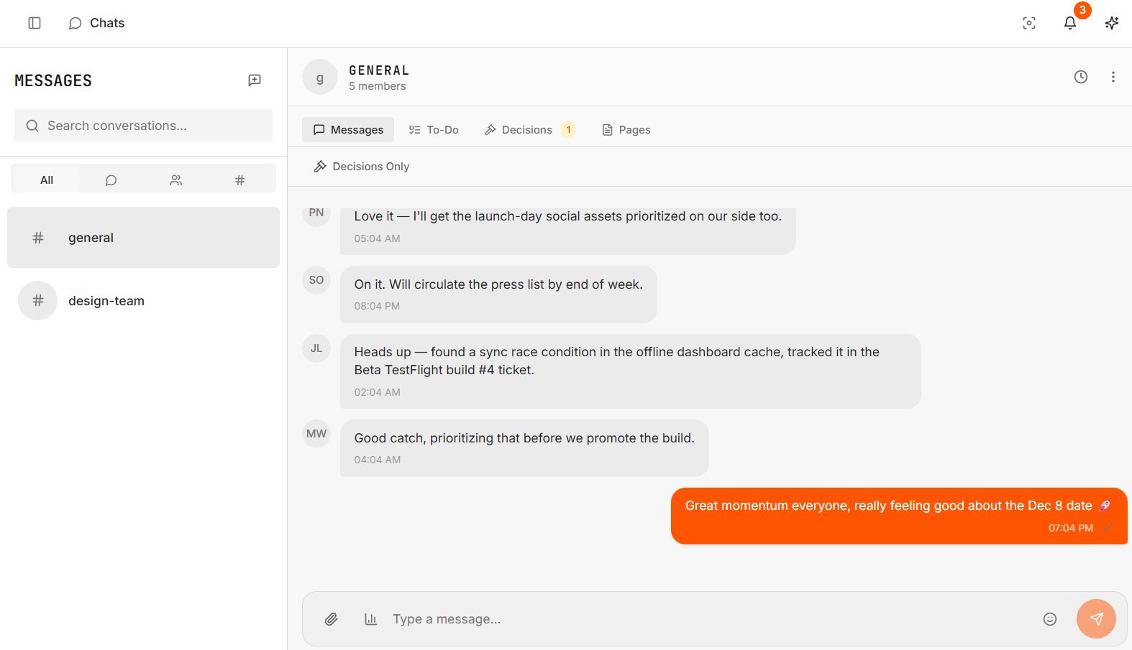Open the Decisions tab
The width and height of the screenshot is (1132, 650).
point(530,130)
